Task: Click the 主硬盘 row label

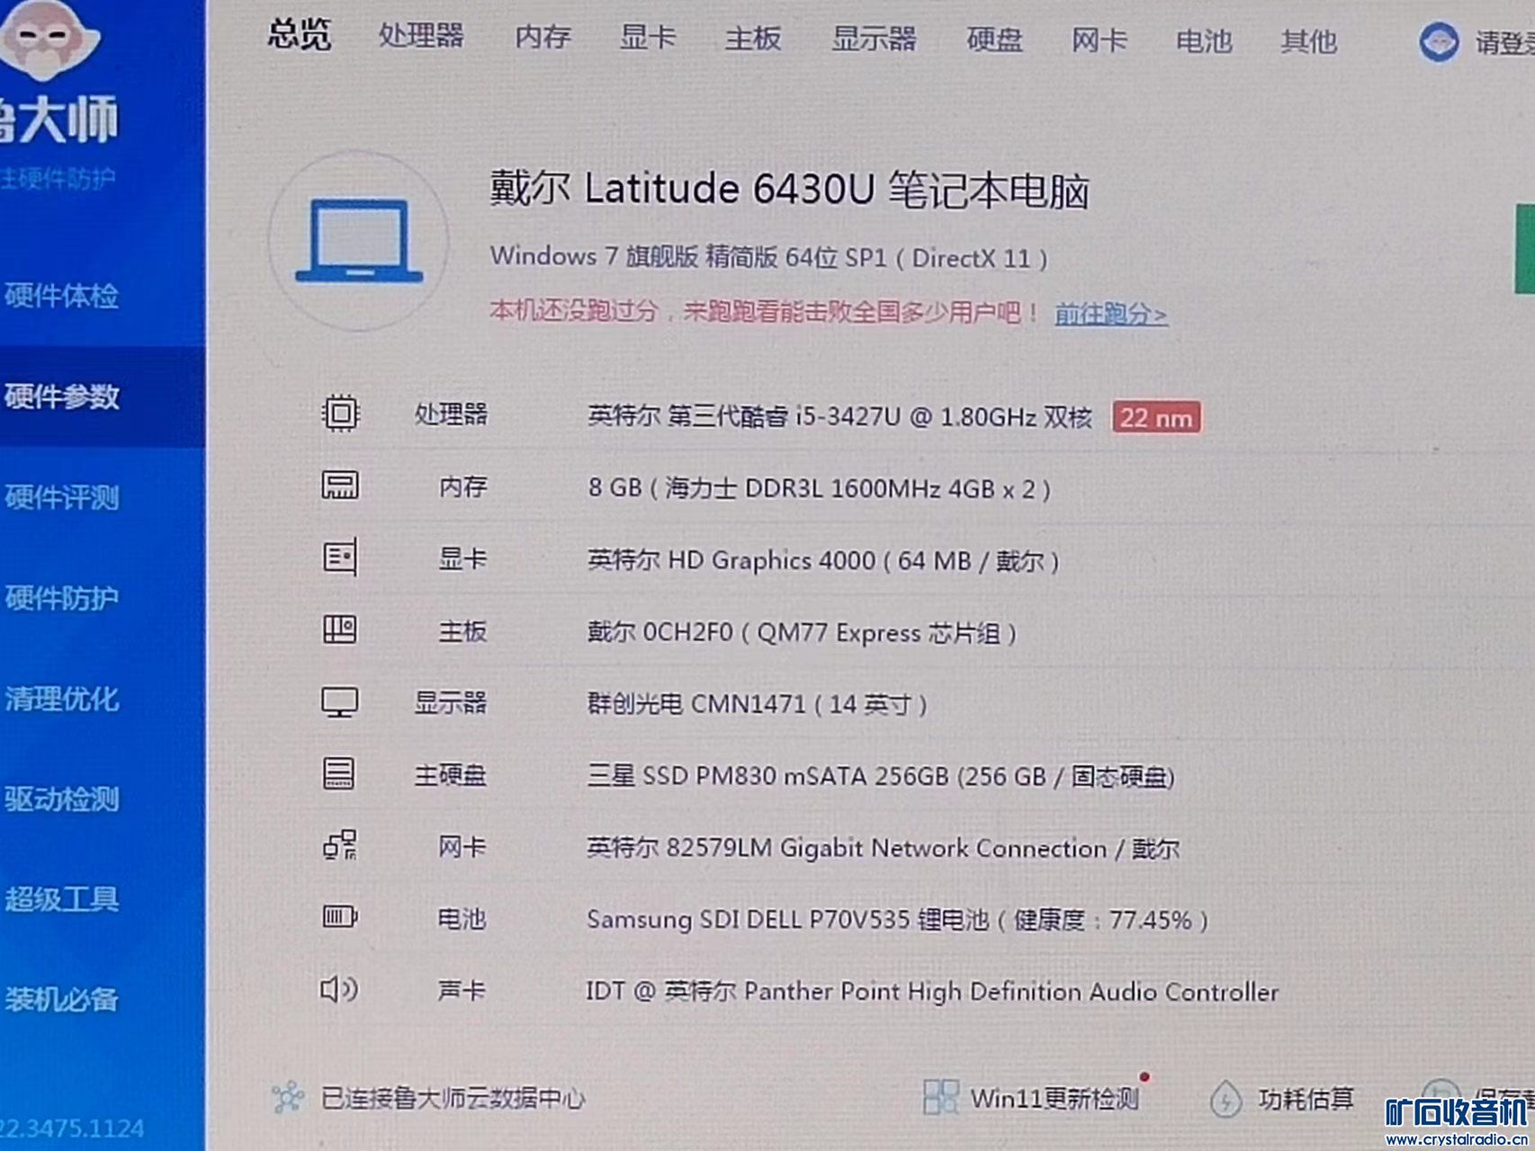Action: click(x=450, y=774)
